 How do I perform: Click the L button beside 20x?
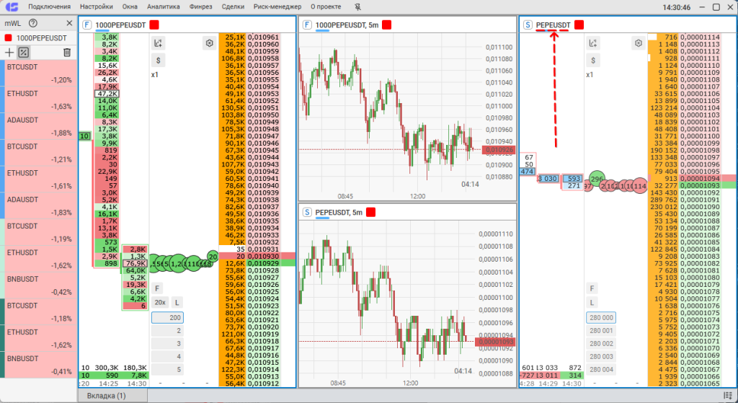click(177, 303)
